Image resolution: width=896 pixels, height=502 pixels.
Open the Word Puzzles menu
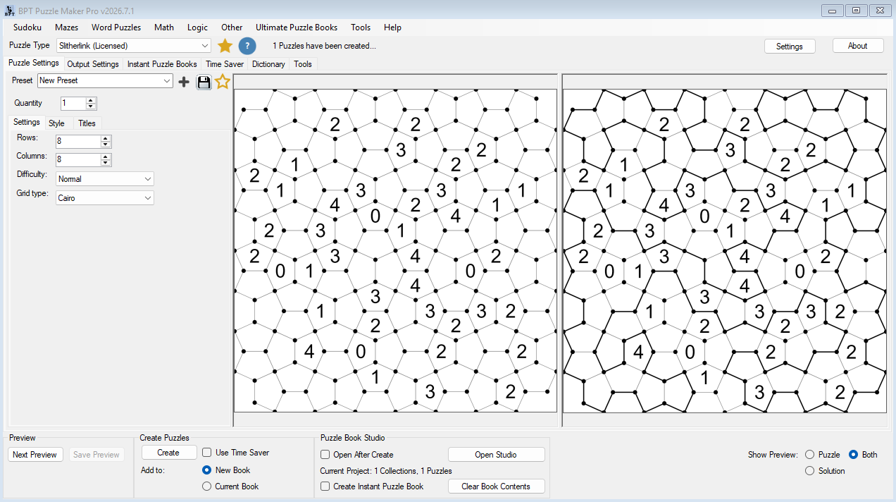(x=116, y=27)
